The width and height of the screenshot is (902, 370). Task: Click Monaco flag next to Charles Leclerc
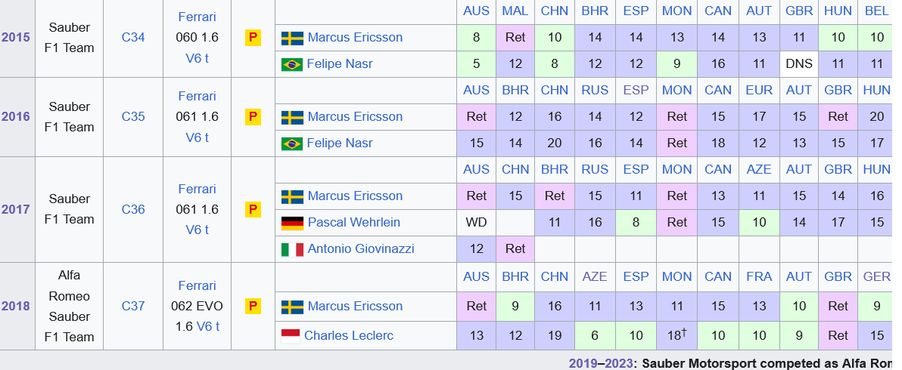tap(291, 336)
